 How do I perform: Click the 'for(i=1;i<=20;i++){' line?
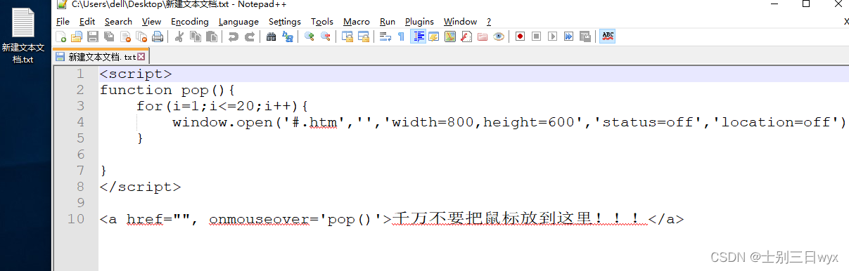click(222, 106)
